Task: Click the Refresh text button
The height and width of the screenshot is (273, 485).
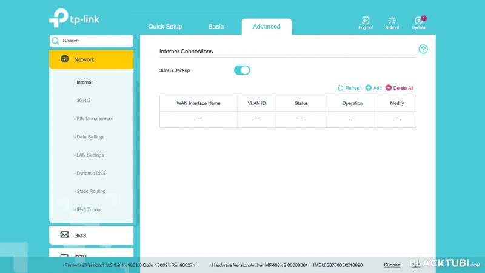Action: tap(353, 88)
